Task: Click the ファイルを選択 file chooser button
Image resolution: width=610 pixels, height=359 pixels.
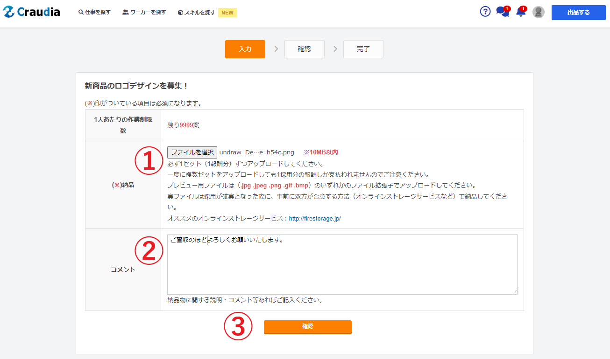Action: point(192,152)
